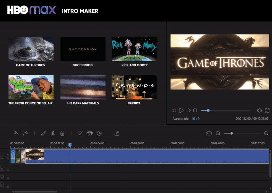Click the video track filmstrip icon
272x193 pixels.
pos(2,156)
